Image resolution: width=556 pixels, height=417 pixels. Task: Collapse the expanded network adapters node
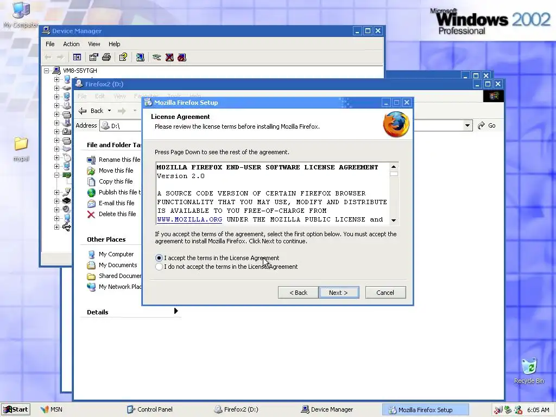[56, 175]
